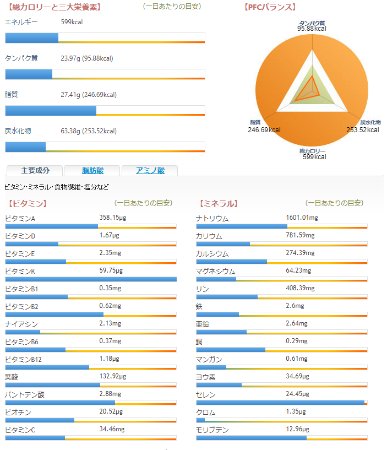Screen dimensions: 387x450
Task: Open the アミノ酸 tab
Action: pos(150,171)
